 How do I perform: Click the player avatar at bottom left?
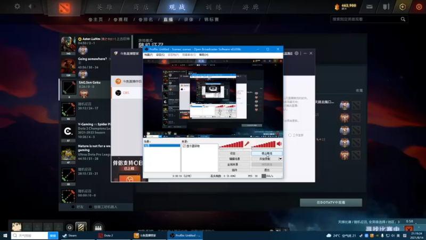(x=17, y=227)
